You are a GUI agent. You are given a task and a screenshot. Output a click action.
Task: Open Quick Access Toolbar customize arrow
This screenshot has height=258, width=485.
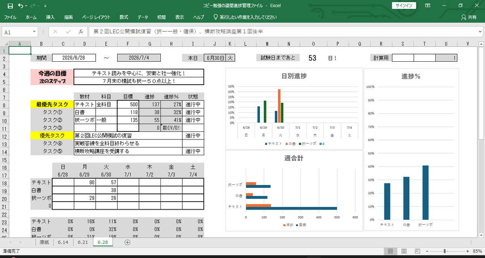coord(45,6)
